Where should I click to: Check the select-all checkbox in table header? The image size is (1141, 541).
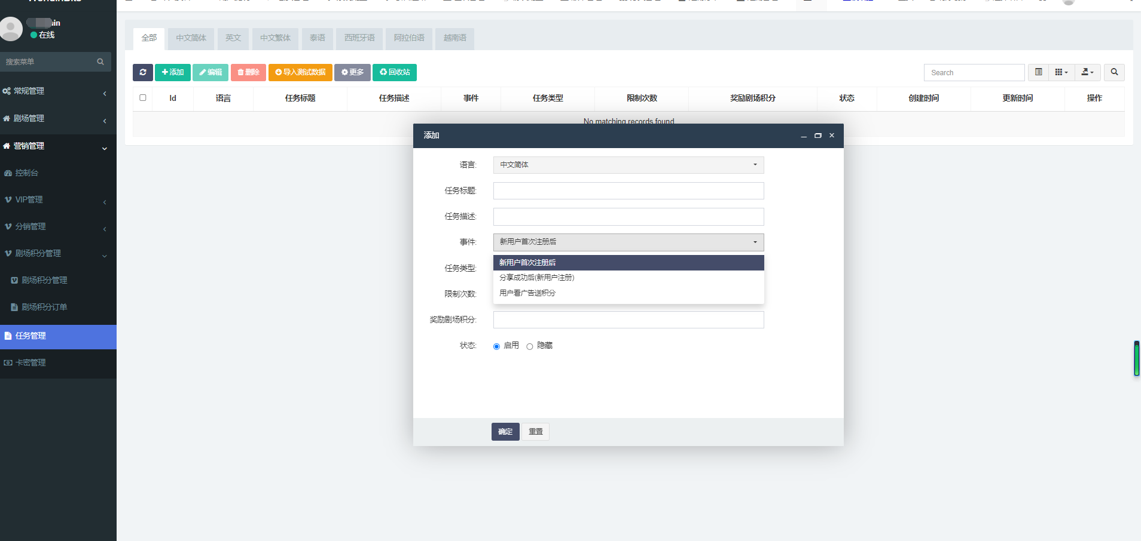click(143, 98)
